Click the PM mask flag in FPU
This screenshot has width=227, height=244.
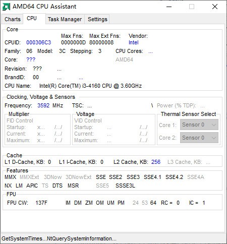pyautogui.click(x=121, y=203)
